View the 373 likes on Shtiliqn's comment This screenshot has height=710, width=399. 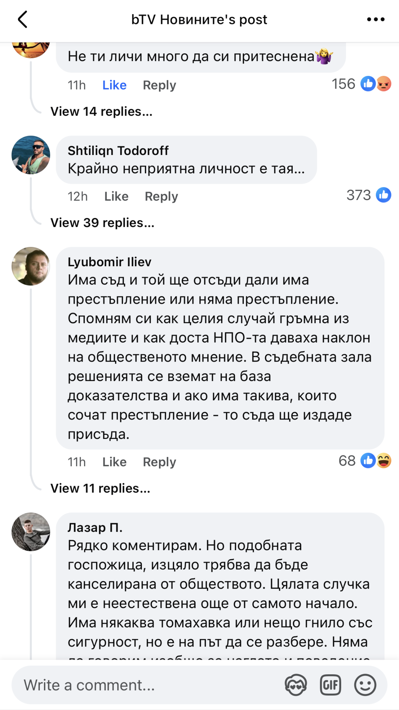(x=369, y=195)
